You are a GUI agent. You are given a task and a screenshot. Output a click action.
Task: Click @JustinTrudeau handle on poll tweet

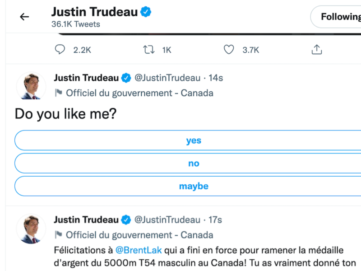click(x=167, y=78)
